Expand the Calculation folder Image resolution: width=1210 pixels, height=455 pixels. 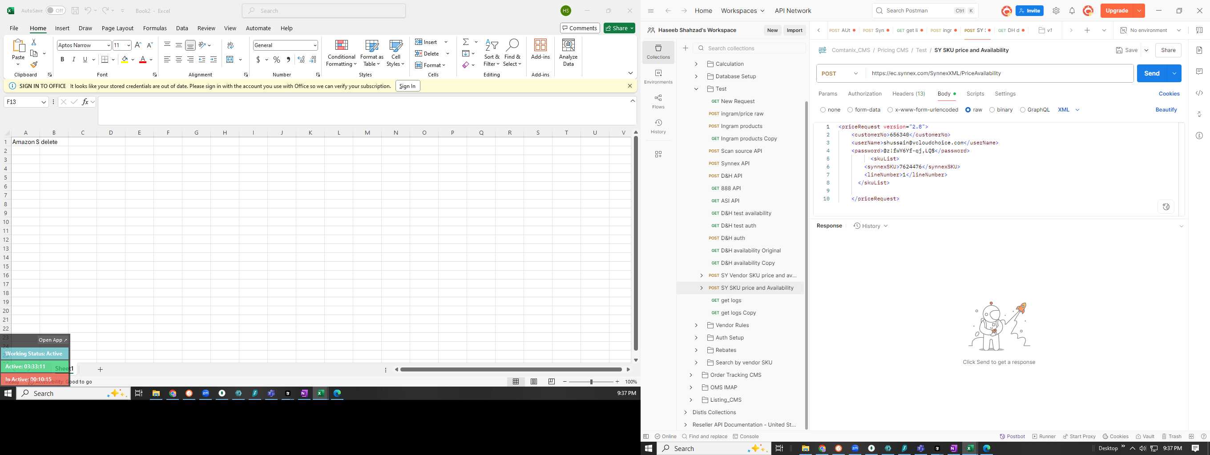(696, 64)
